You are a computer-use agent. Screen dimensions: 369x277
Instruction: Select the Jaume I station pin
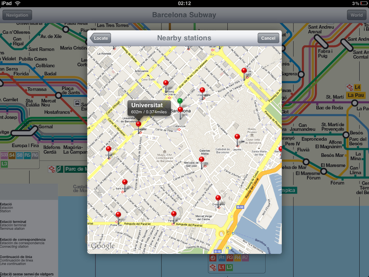point(237,137)
